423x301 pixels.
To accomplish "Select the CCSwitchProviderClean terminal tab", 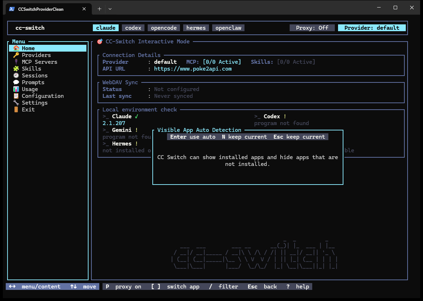I will pos(48,9).
